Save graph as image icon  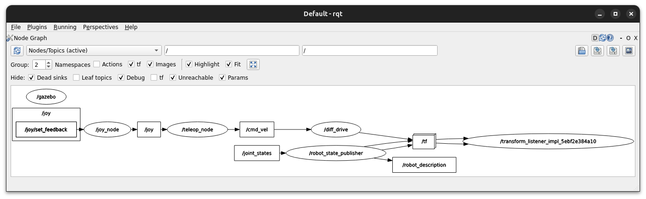coord(628,51)
